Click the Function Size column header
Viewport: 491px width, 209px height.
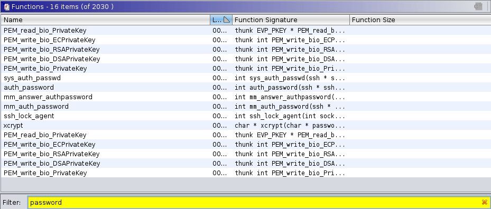420,20
